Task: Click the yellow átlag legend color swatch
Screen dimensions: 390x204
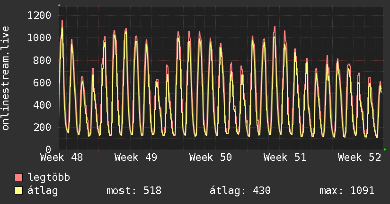Action: click(x=19, y=191)
